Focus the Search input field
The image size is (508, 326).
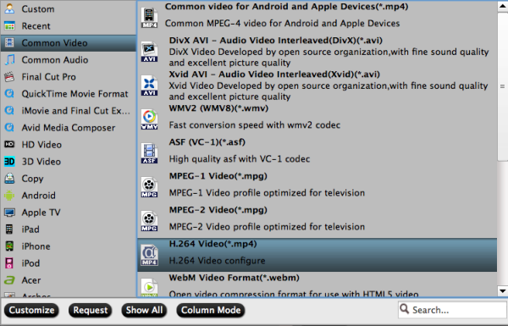coord(452,310)
